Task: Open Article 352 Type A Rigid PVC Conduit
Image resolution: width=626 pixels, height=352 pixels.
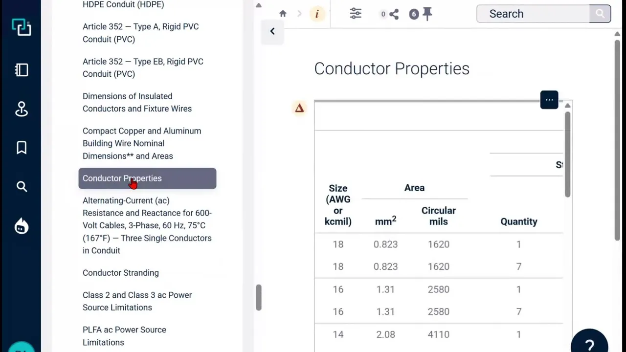Action: [141, 33]
